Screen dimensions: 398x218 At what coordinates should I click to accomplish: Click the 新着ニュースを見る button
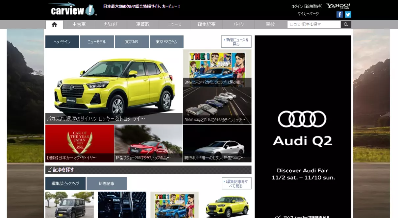click(236, 42)
